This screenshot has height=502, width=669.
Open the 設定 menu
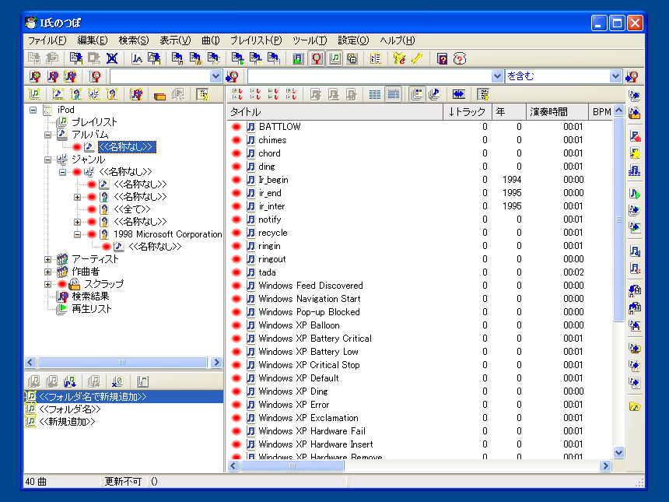coord(353,40)
